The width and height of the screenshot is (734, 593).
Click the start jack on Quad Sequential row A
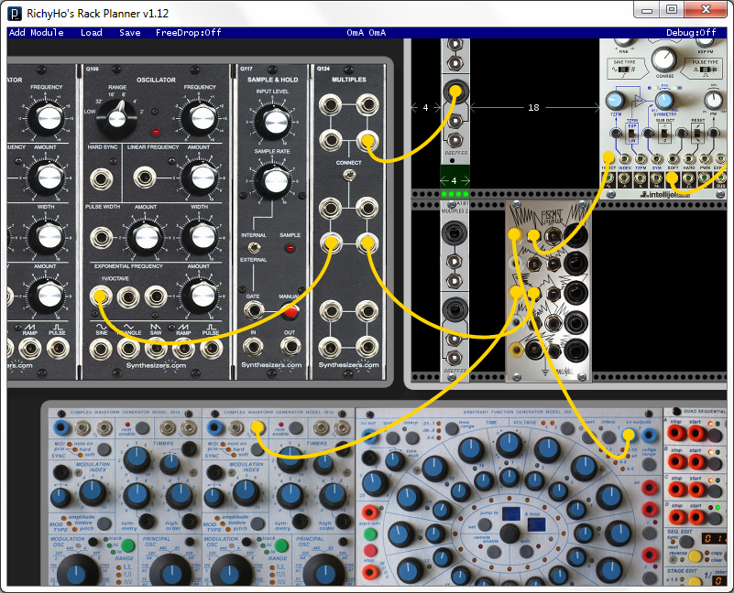(696, 433)
